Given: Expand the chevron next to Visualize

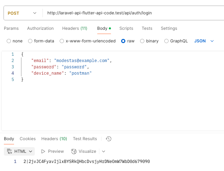Looking at the screenshot, I should (x=104, y=151).
